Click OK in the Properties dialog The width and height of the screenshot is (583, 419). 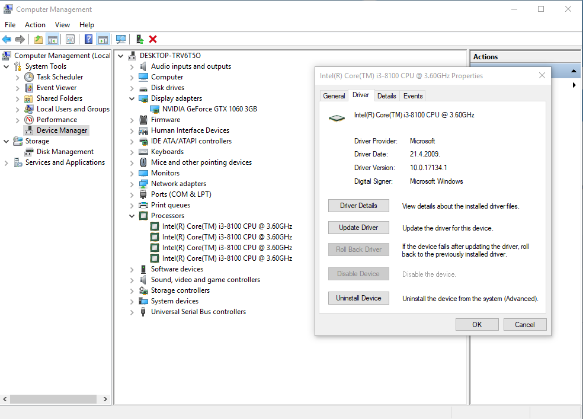point(477,325)
